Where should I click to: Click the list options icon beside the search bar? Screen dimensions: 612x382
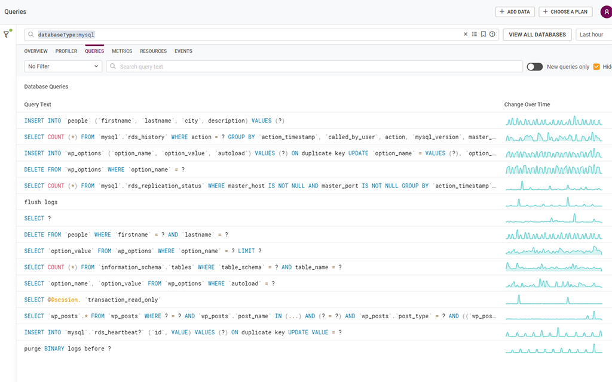click(475, 34)
